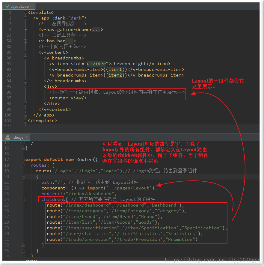Click the fold end marker at line 101

(x=25, y=121)
